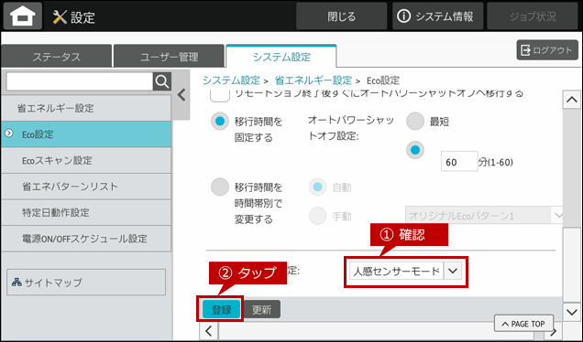Image resolution: width=583 pixels, height=342 pixels.
Task: Switch to the ユーザー管理 tab
Action: [x=170, y=57]
